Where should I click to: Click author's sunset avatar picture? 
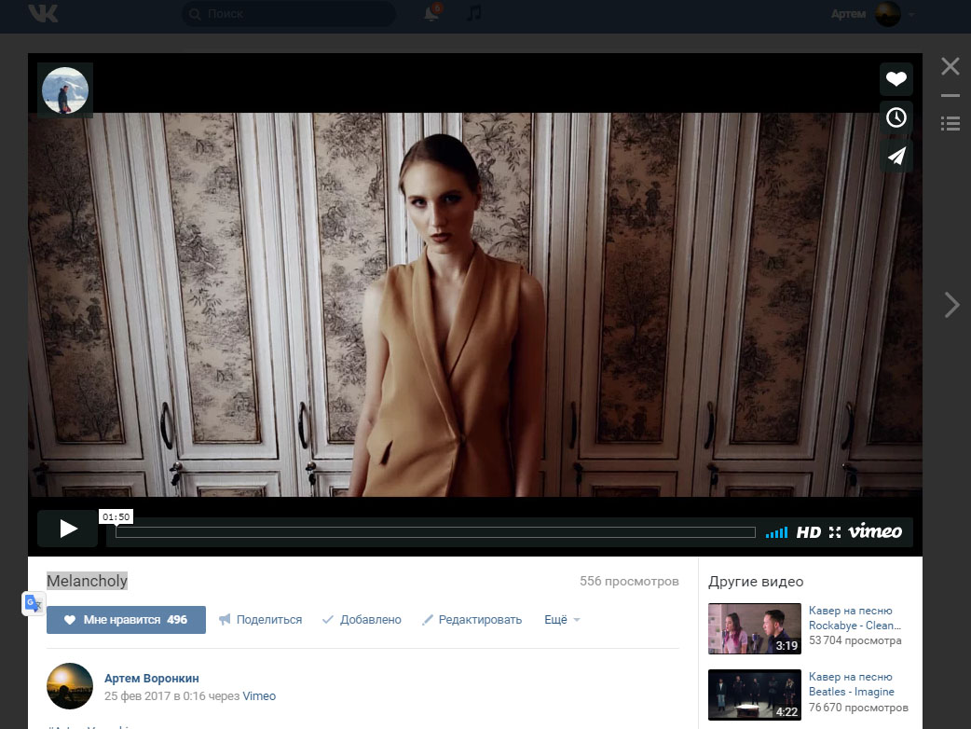pyautogui.click(x=70, y=686)
